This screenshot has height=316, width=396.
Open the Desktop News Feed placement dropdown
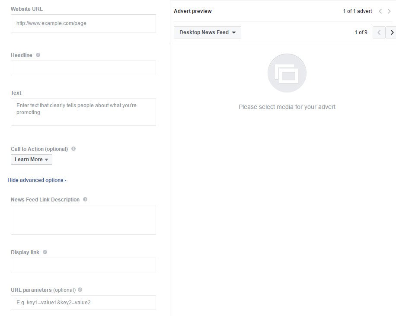(x=208, y=32)
